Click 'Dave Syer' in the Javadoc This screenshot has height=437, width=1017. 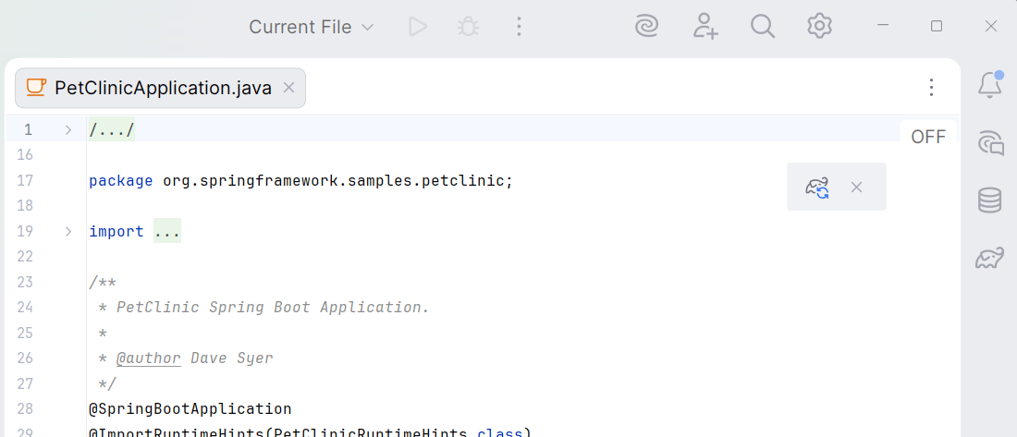[231, 358]
